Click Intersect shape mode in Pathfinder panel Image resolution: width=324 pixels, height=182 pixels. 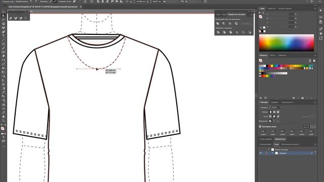[230, 24]
